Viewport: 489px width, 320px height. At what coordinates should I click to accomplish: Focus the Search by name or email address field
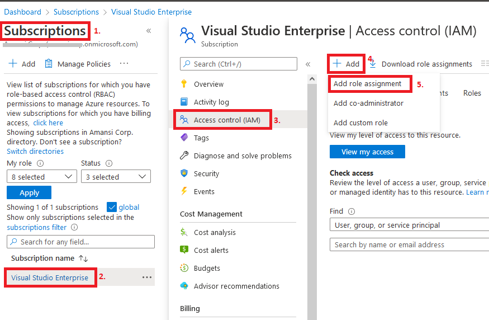pos(409,244)
